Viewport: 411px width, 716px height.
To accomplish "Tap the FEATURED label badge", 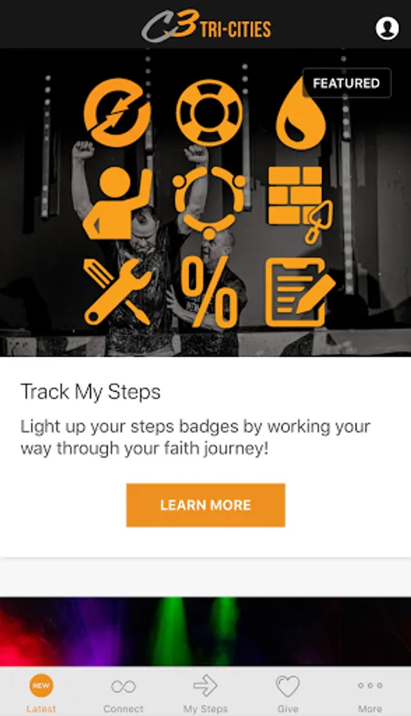I will point(347,83).
